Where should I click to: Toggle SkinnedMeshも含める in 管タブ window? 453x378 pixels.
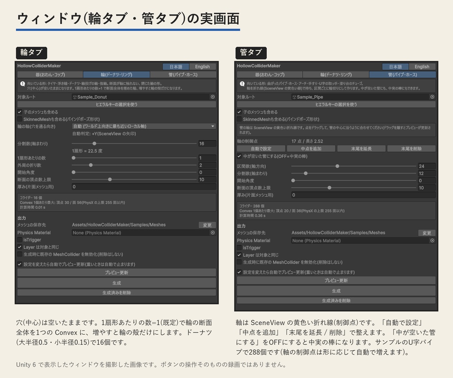239,119
